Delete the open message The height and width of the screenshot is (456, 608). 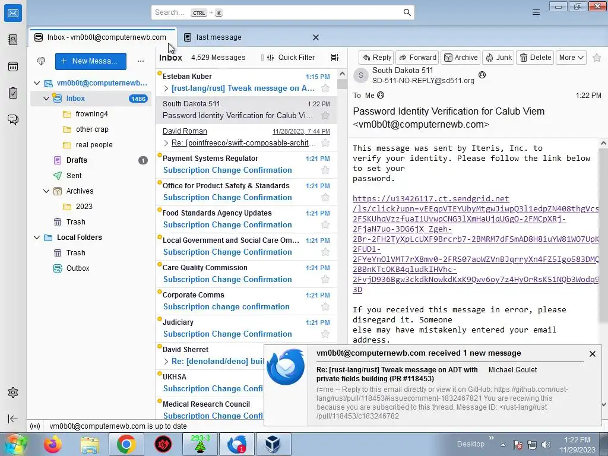(535, 58)
